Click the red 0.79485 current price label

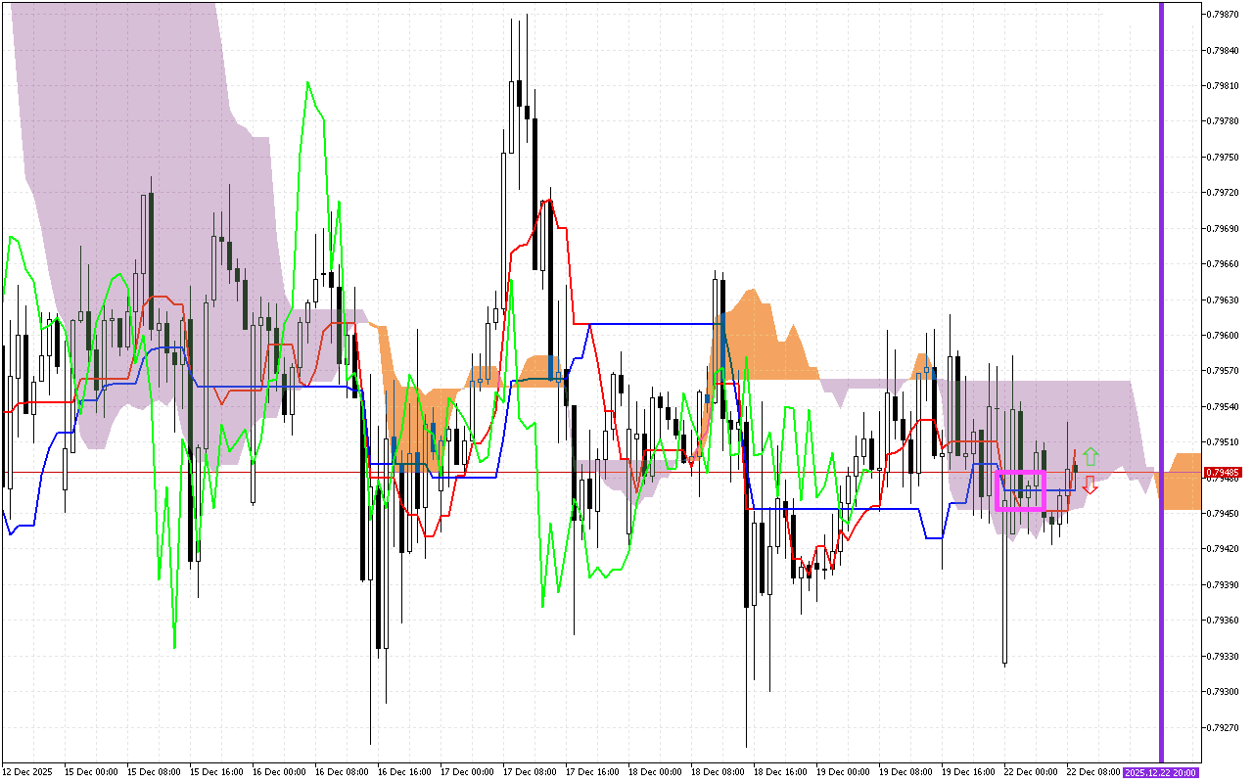[1222, 472]
